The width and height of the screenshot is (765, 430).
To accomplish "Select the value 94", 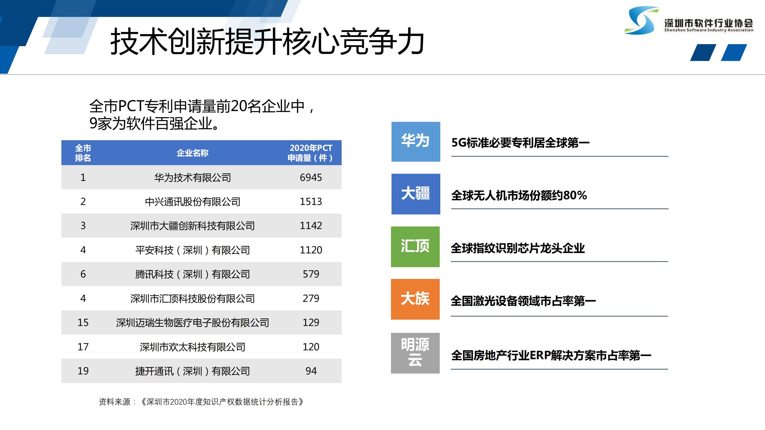I will 311,371.
